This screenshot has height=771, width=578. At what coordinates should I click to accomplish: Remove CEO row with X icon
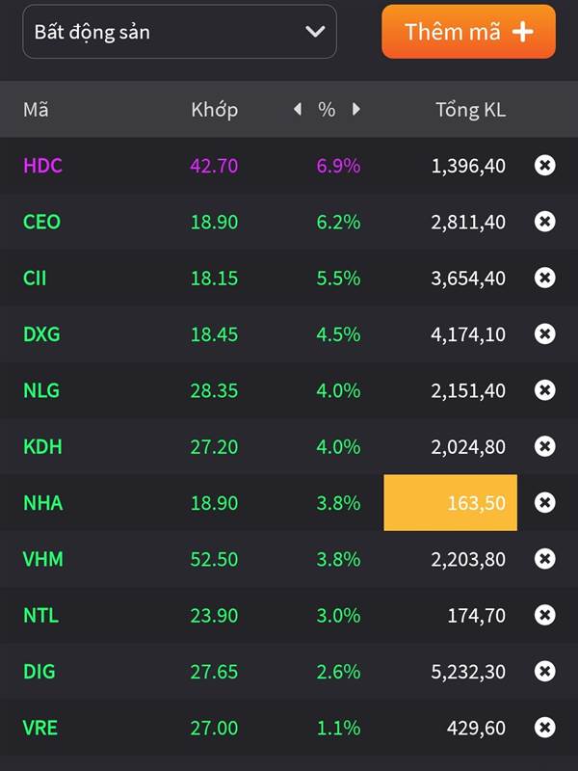click(x=544, y=222)
